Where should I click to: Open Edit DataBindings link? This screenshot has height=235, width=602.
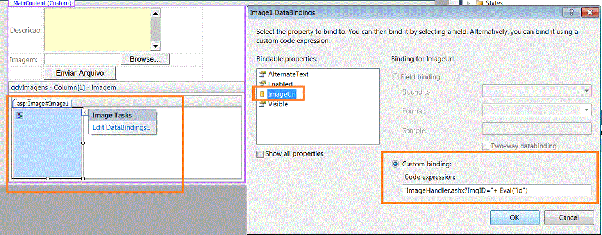[x=121, y=127]
